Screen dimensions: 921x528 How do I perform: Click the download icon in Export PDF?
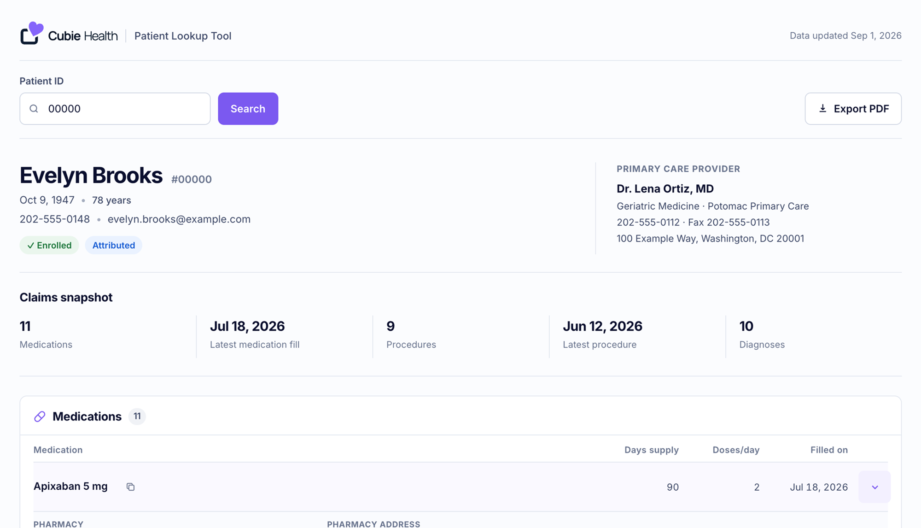click(822, 108)
